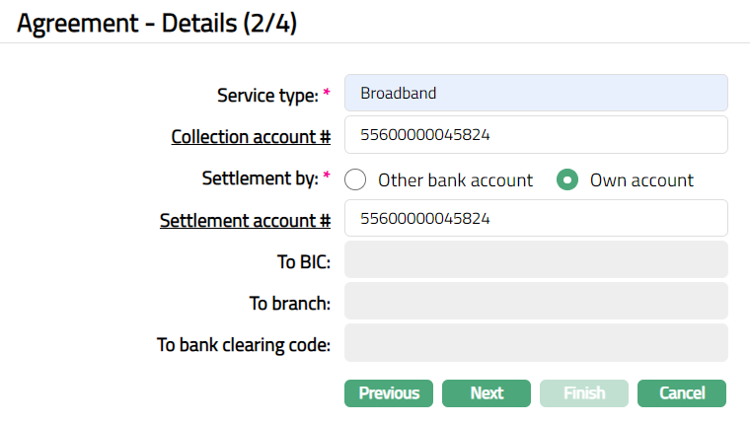Click the To BIC label text
The image size is (750, 424).
303,262
